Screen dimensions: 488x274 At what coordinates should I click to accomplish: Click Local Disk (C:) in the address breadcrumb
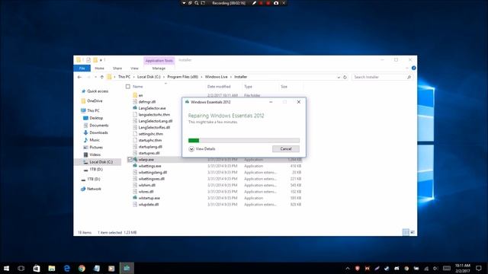click(149, 77)
